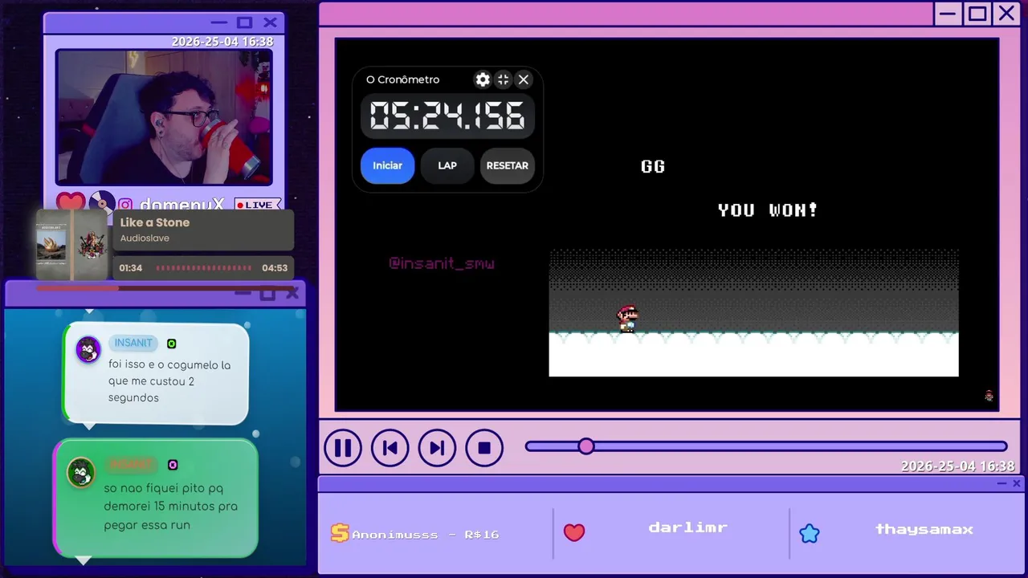Click the darlimr follower name

[688, 527]
